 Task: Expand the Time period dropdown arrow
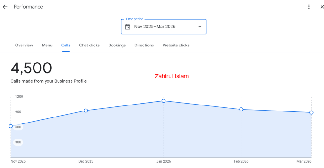[200, 27]
